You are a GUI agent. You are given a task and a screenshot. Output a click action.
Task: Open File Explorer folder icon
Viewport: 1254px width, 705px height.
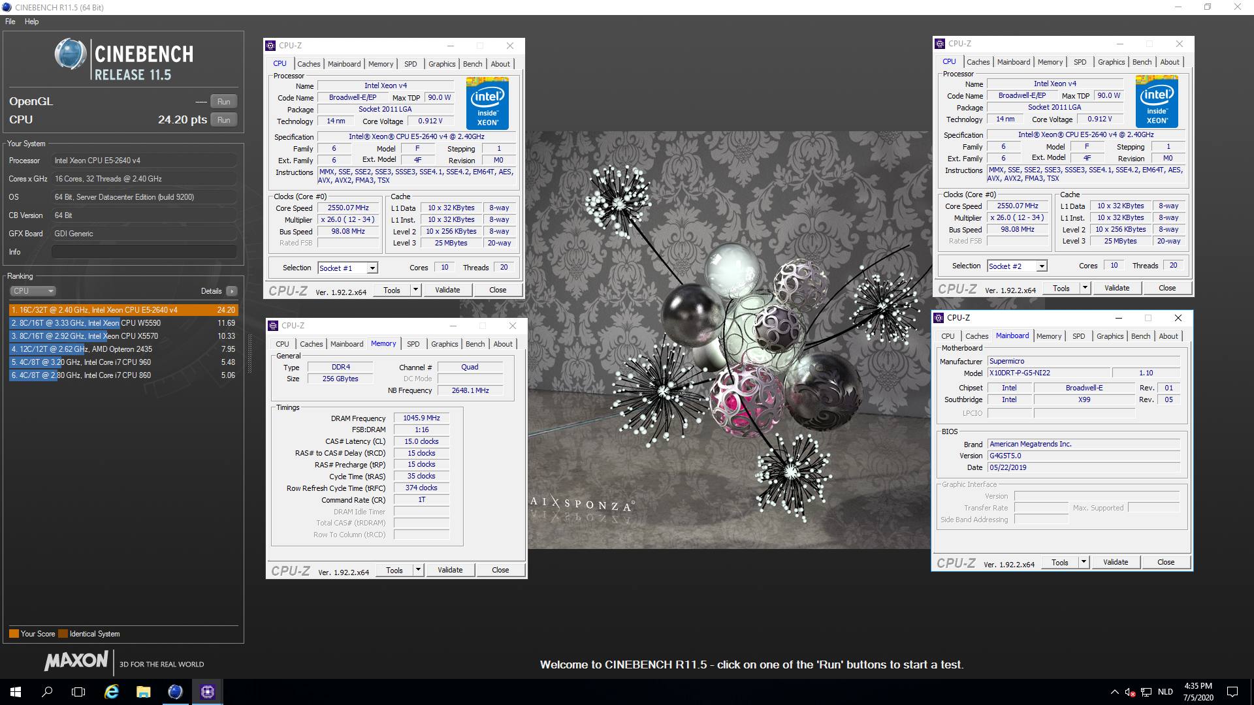(x=143, y=692)
